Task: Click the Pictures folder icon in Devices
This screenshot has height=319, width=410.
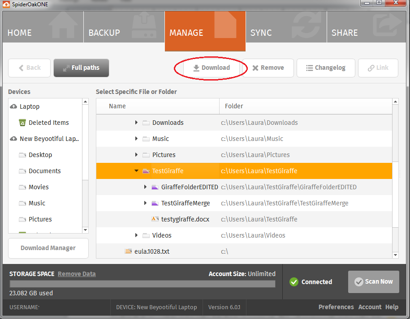Action: coord(22,220)
